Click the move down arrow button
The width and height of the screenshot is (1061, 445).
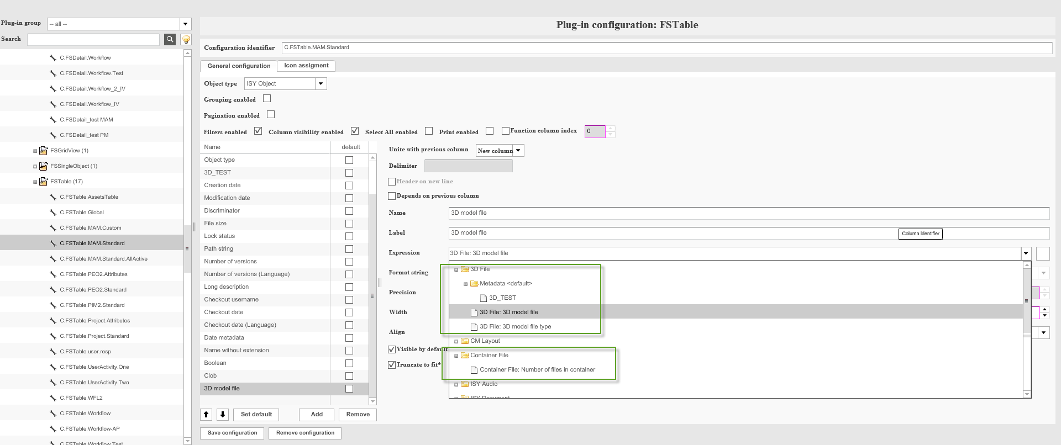[223, 415]
